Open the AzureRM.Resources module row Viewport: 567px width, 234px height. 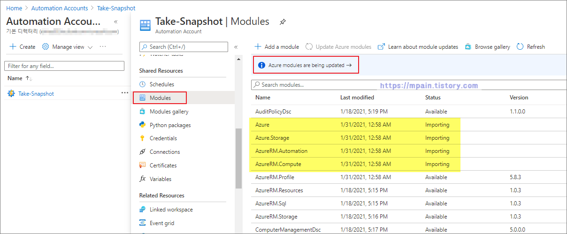(x=408, y=190)
